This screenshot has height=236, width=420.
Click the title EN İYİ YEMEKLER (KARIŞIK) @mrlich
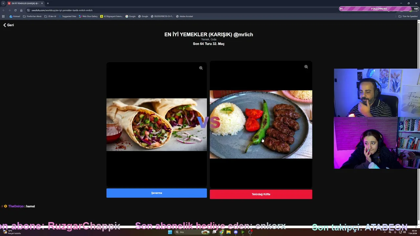[x=209, y=34]
